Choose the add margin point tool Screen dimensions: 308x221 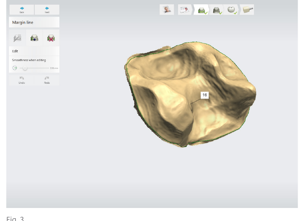pyautogui.click(x=34, y=38)
